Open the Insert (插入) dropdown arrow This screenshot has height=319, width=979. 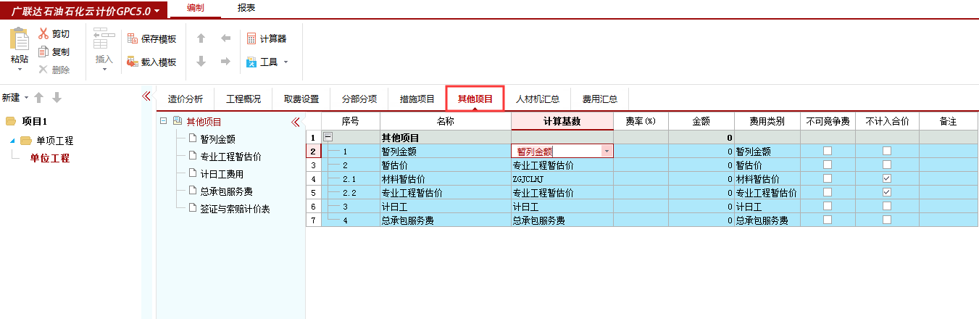[104, 70]
